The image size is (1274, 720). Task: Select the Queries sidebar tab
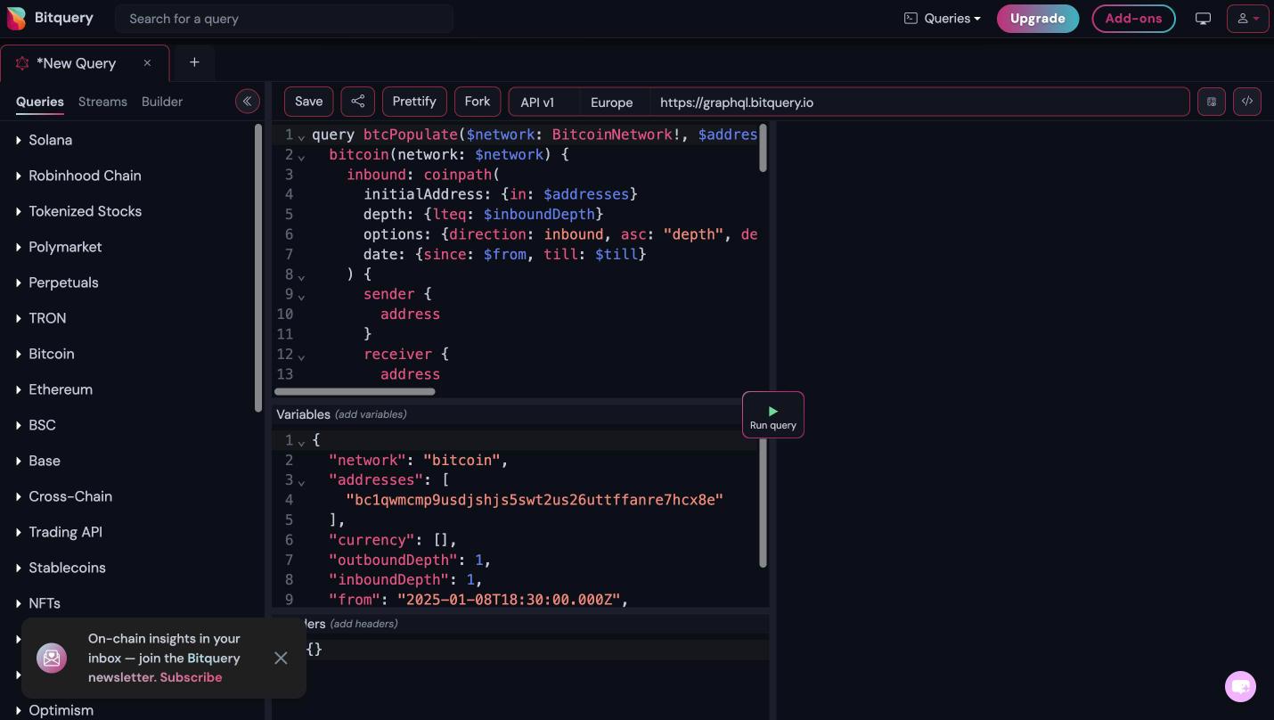pos(40,102)
